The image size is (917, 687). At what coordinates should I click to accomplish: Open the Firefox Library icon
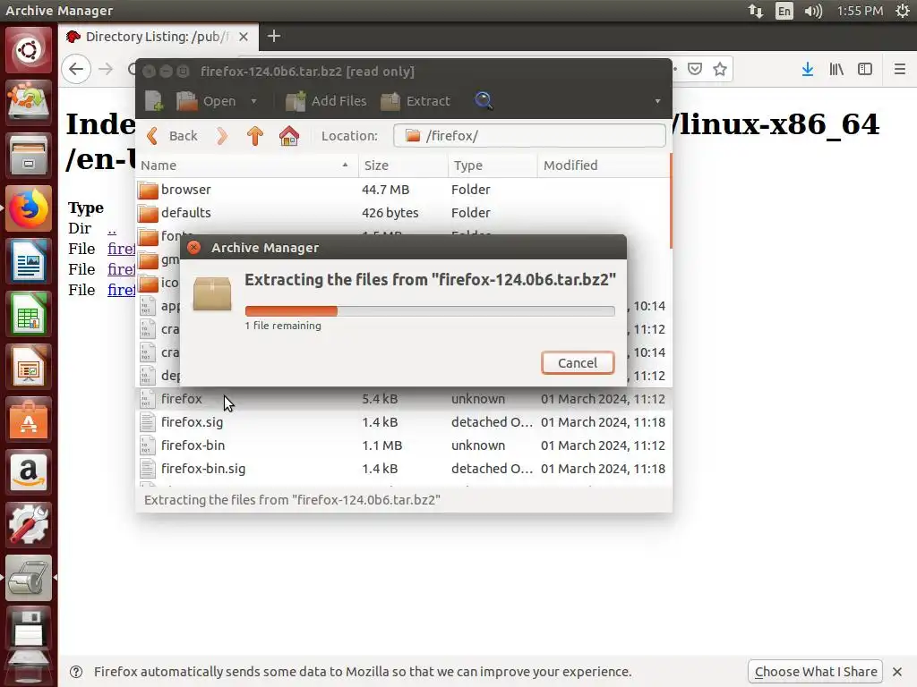(x=836, y=69)
